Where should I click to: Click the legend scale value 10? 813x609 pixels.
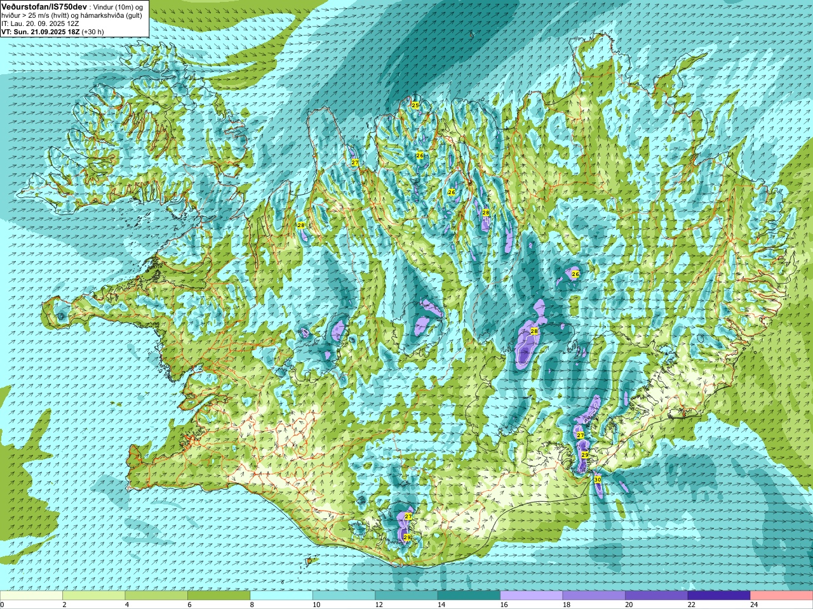tap(316, 605)
